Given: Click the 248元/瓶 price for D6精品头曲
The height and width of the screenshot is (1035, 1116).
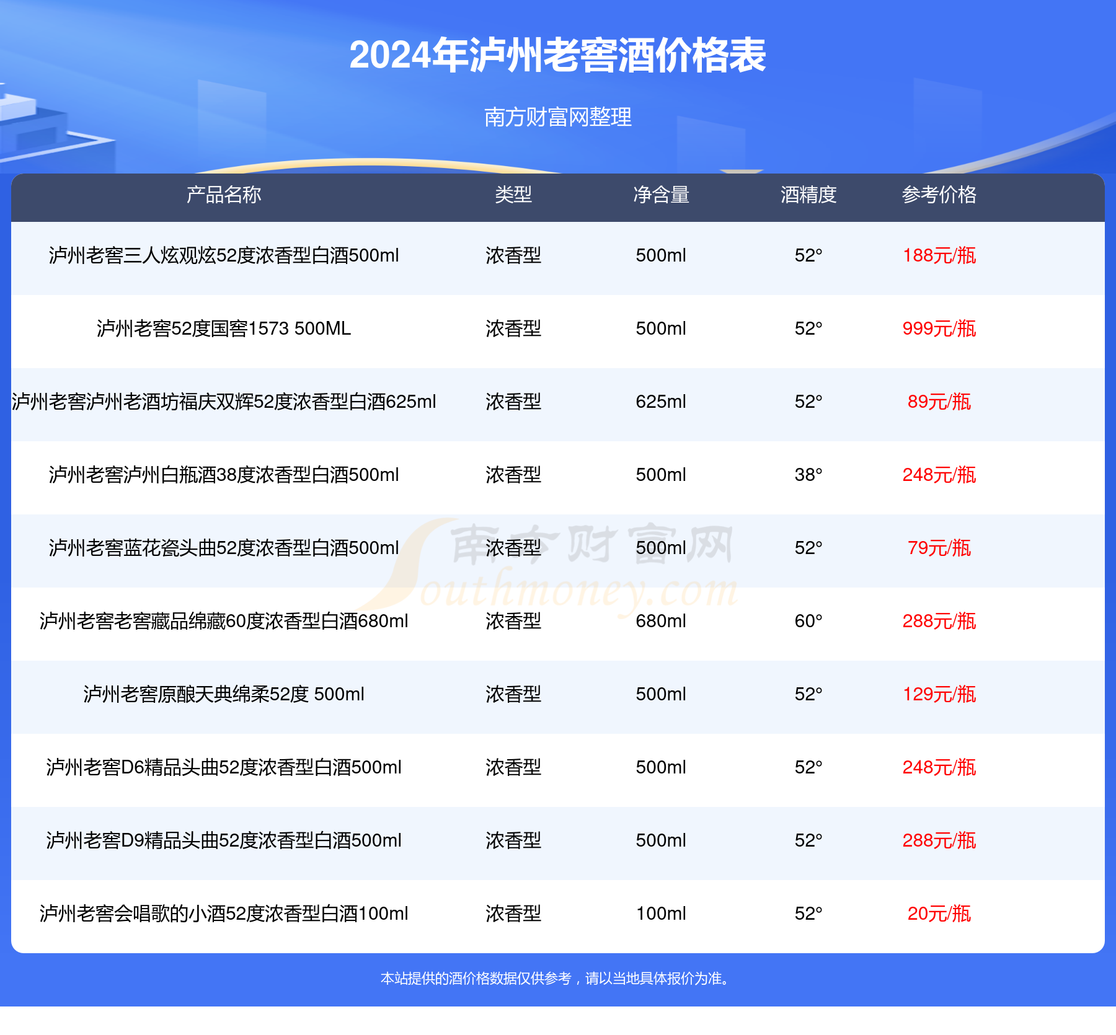Looking at the screenshot, I should (939, 767).
